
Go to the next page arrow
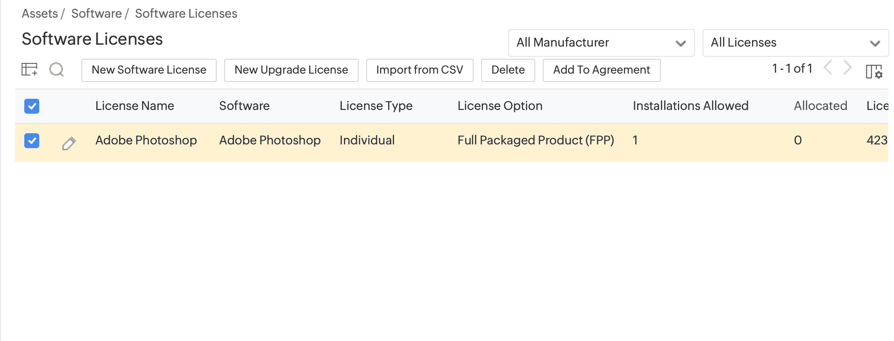[847, 68]
